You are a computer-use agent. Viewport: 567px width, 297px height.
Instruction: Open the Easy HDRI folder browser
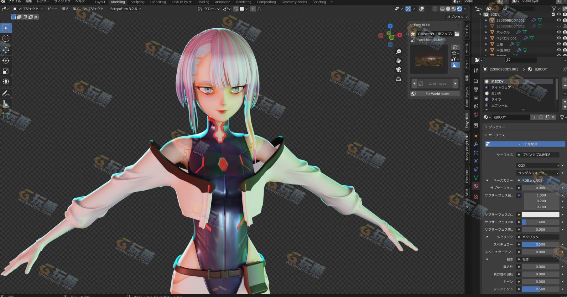[x=457, y=34]
